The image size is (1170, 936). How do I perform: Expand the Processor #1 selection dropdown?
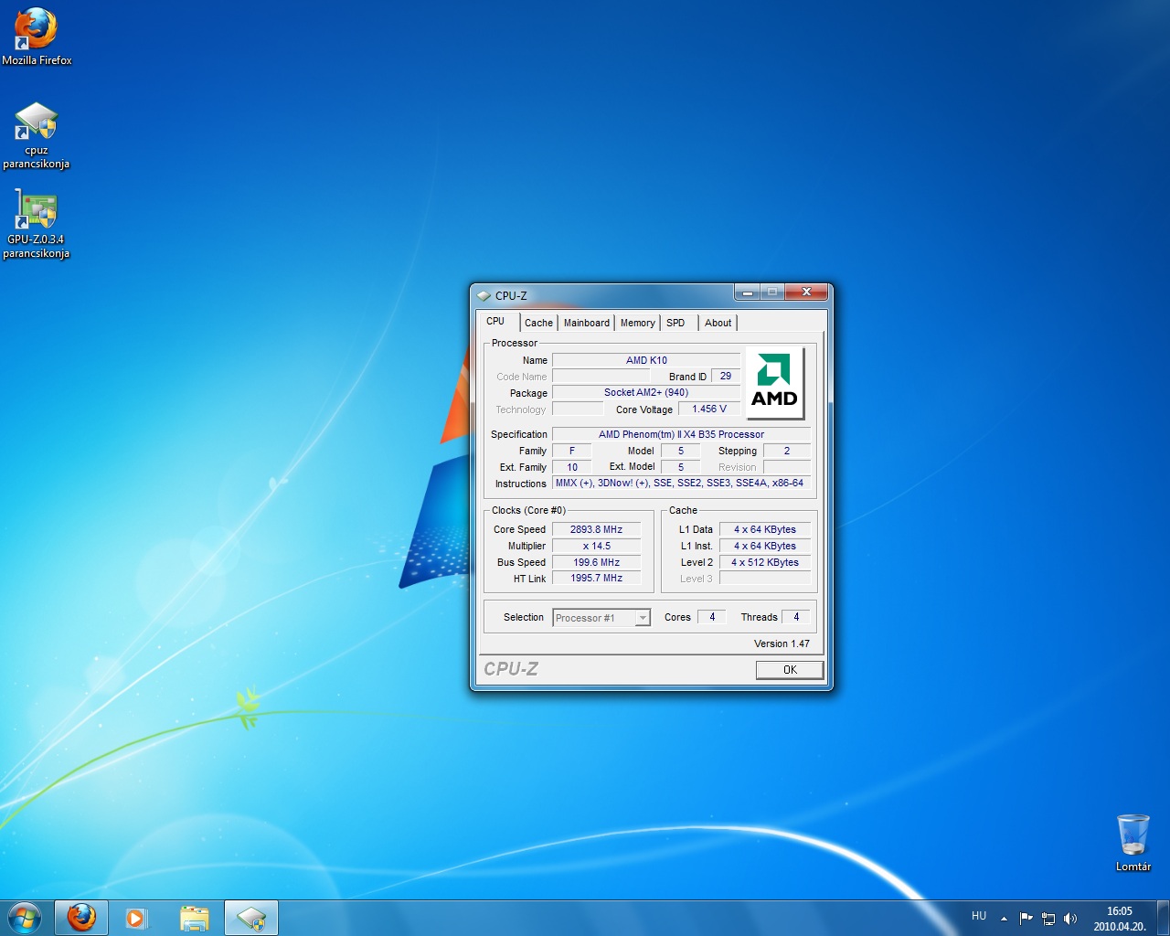pos(643,618)
